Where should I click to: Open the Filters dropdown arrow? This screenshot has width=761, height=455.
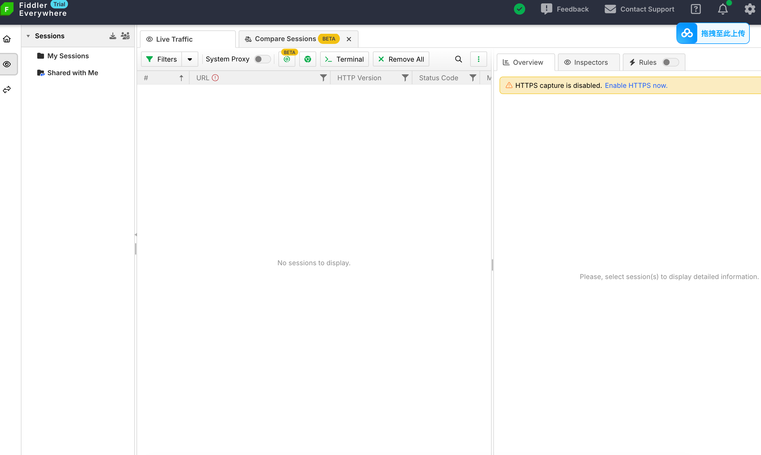click(x=190, y=59)
